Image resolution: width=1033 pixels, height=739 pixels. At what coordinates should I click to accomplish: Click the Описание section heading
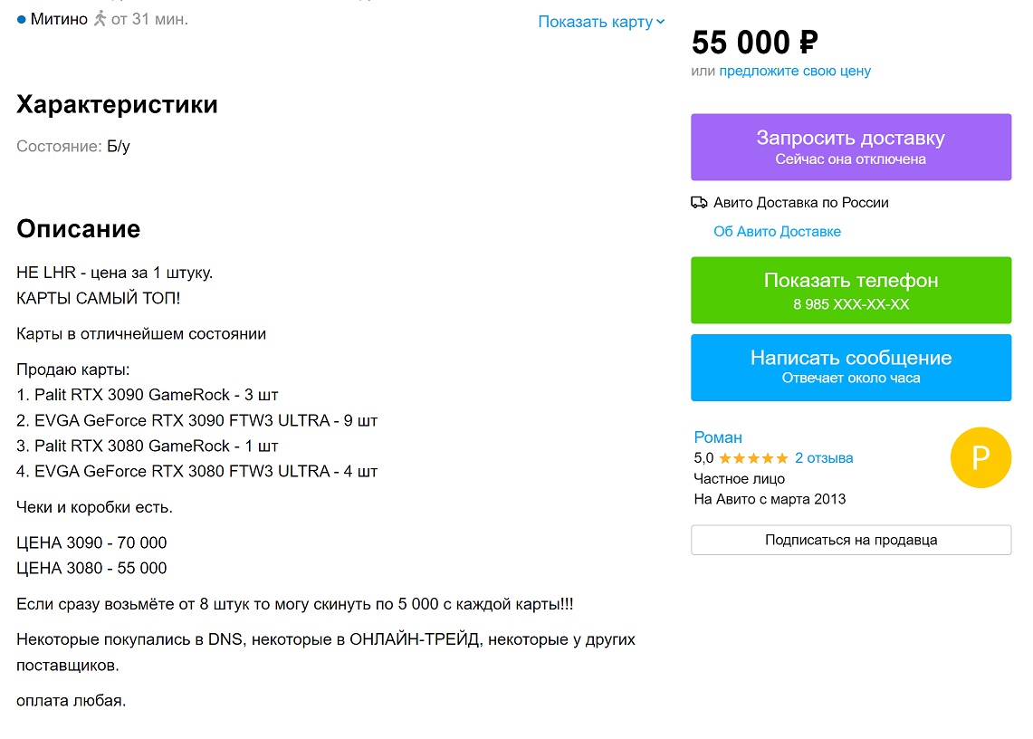78,228
